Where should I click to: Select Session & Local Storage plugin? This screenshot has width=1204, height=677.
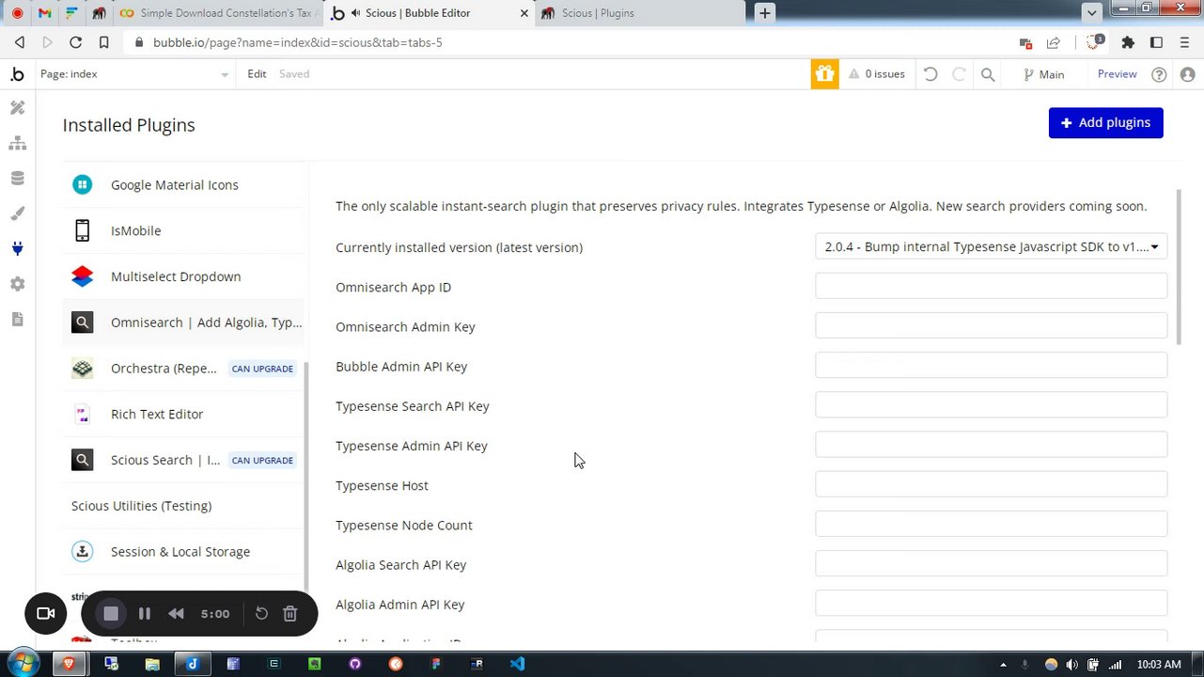185,552
